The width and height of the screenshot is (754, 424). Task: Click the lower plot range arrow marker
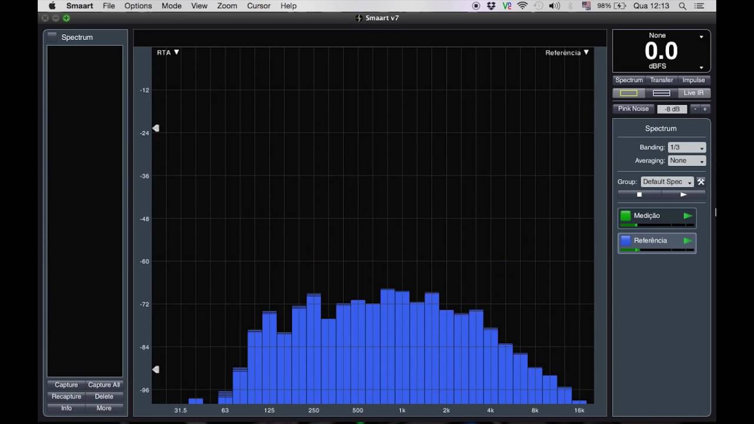pyautogui.click(x=156, y=369)
